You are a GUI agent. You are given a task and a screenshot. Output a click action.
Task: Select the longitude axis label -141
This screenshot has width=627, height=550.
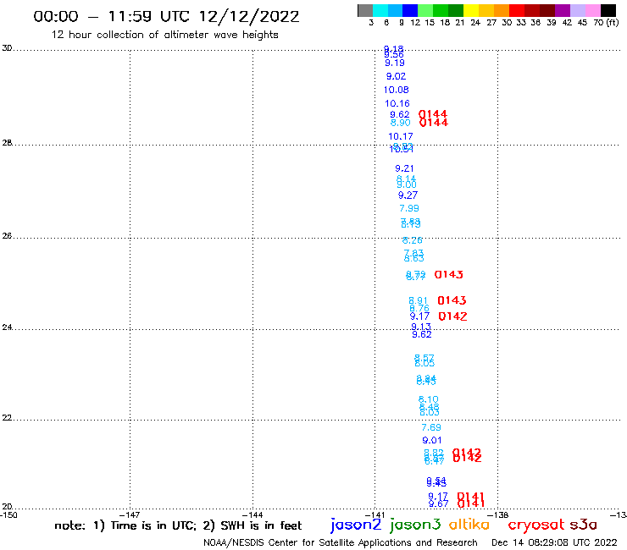pos(375,515)
